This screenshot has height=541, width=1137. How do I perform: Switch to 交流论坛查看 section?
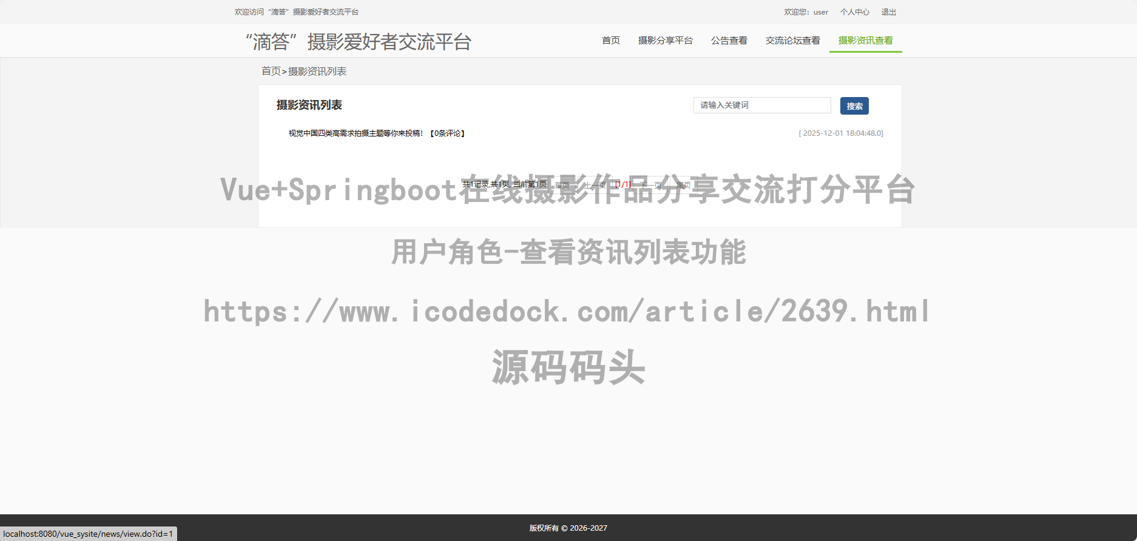(x=792, y=41)
